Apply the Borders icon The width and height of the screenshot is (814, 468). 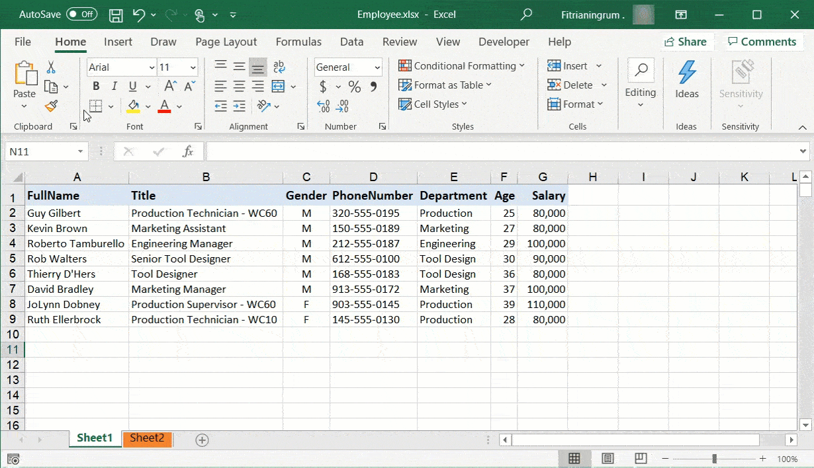(x=96, y=106)
